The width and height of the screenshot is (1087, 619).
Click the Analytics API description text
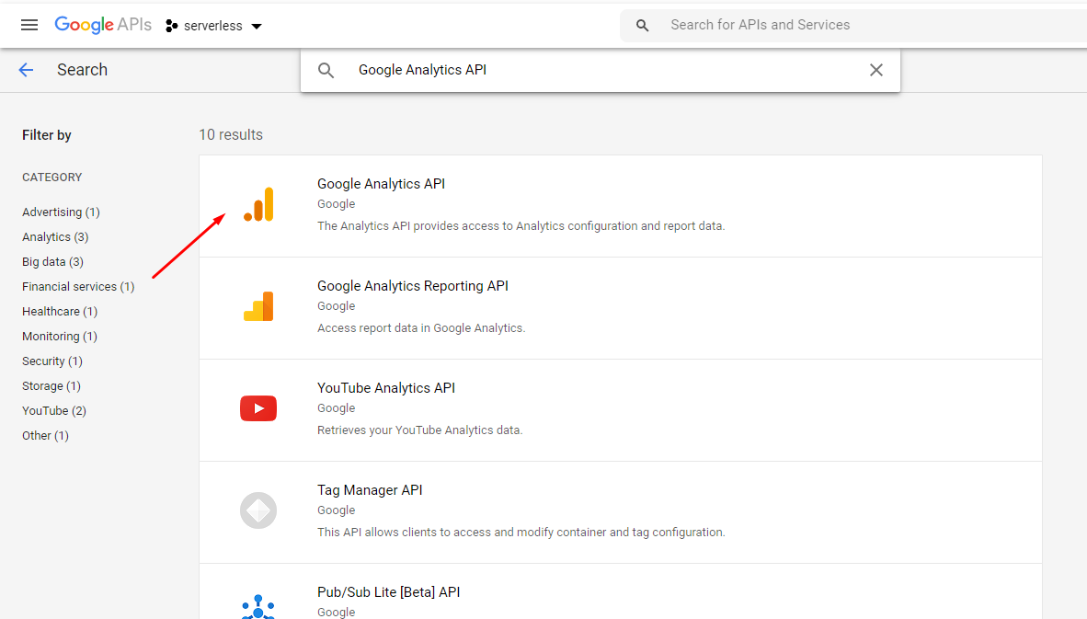pyautogui.click(x=521, y=226)
